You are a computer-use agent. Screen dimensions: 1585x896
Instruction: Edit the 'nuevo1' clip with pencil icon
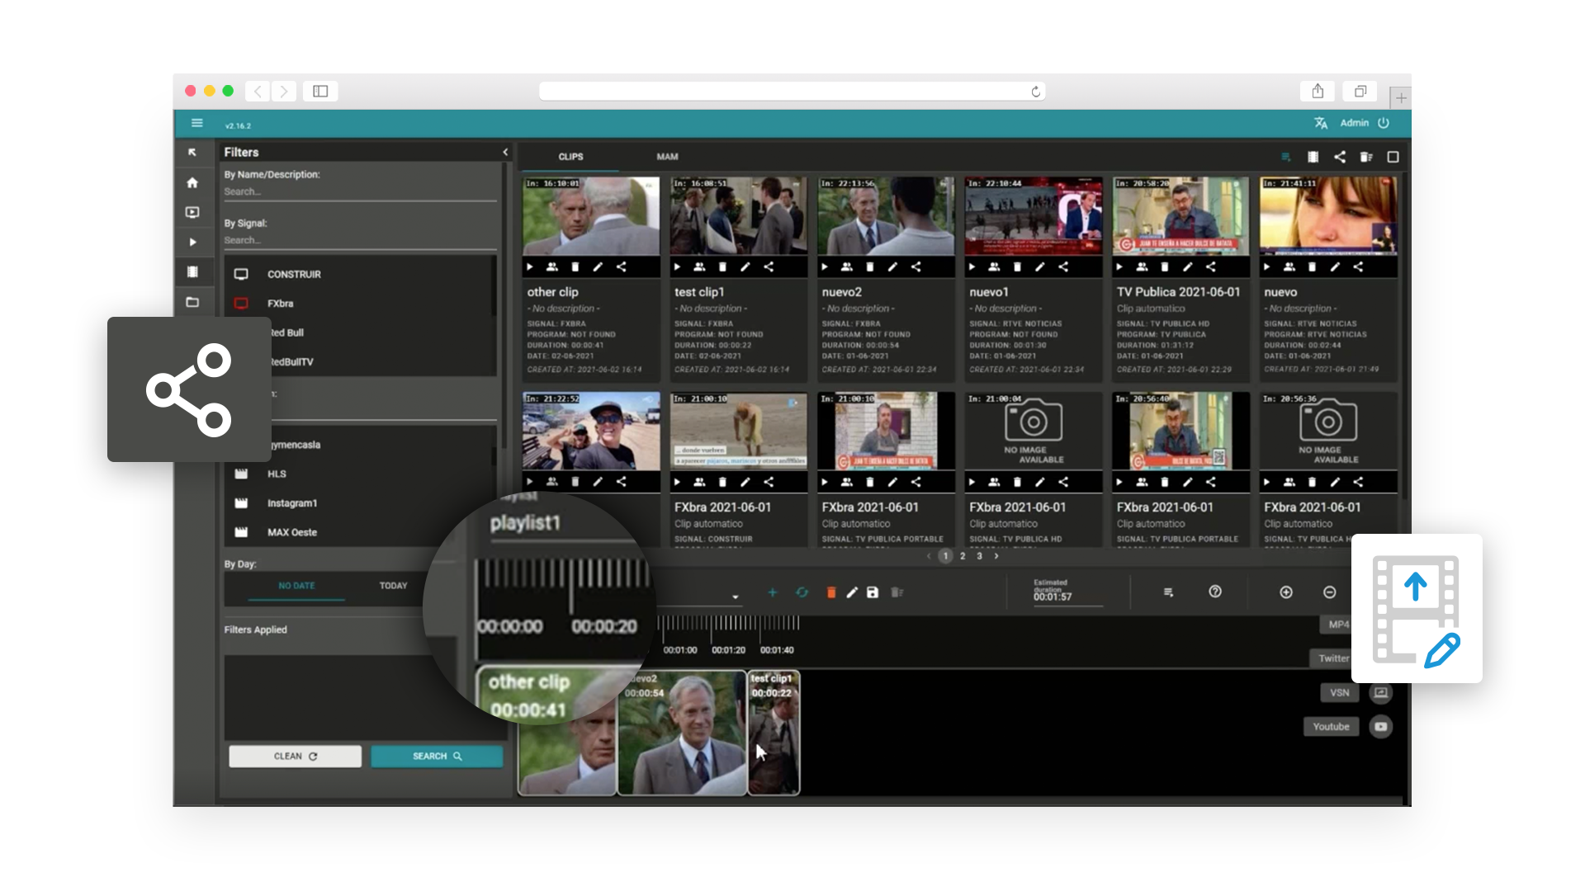tap(1040, 267)
